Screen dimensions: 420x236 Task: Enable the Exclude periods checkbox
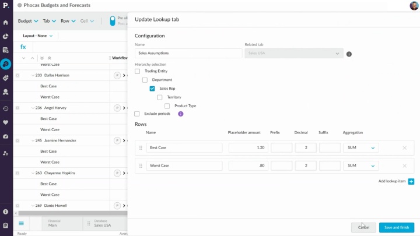[137, 114]
